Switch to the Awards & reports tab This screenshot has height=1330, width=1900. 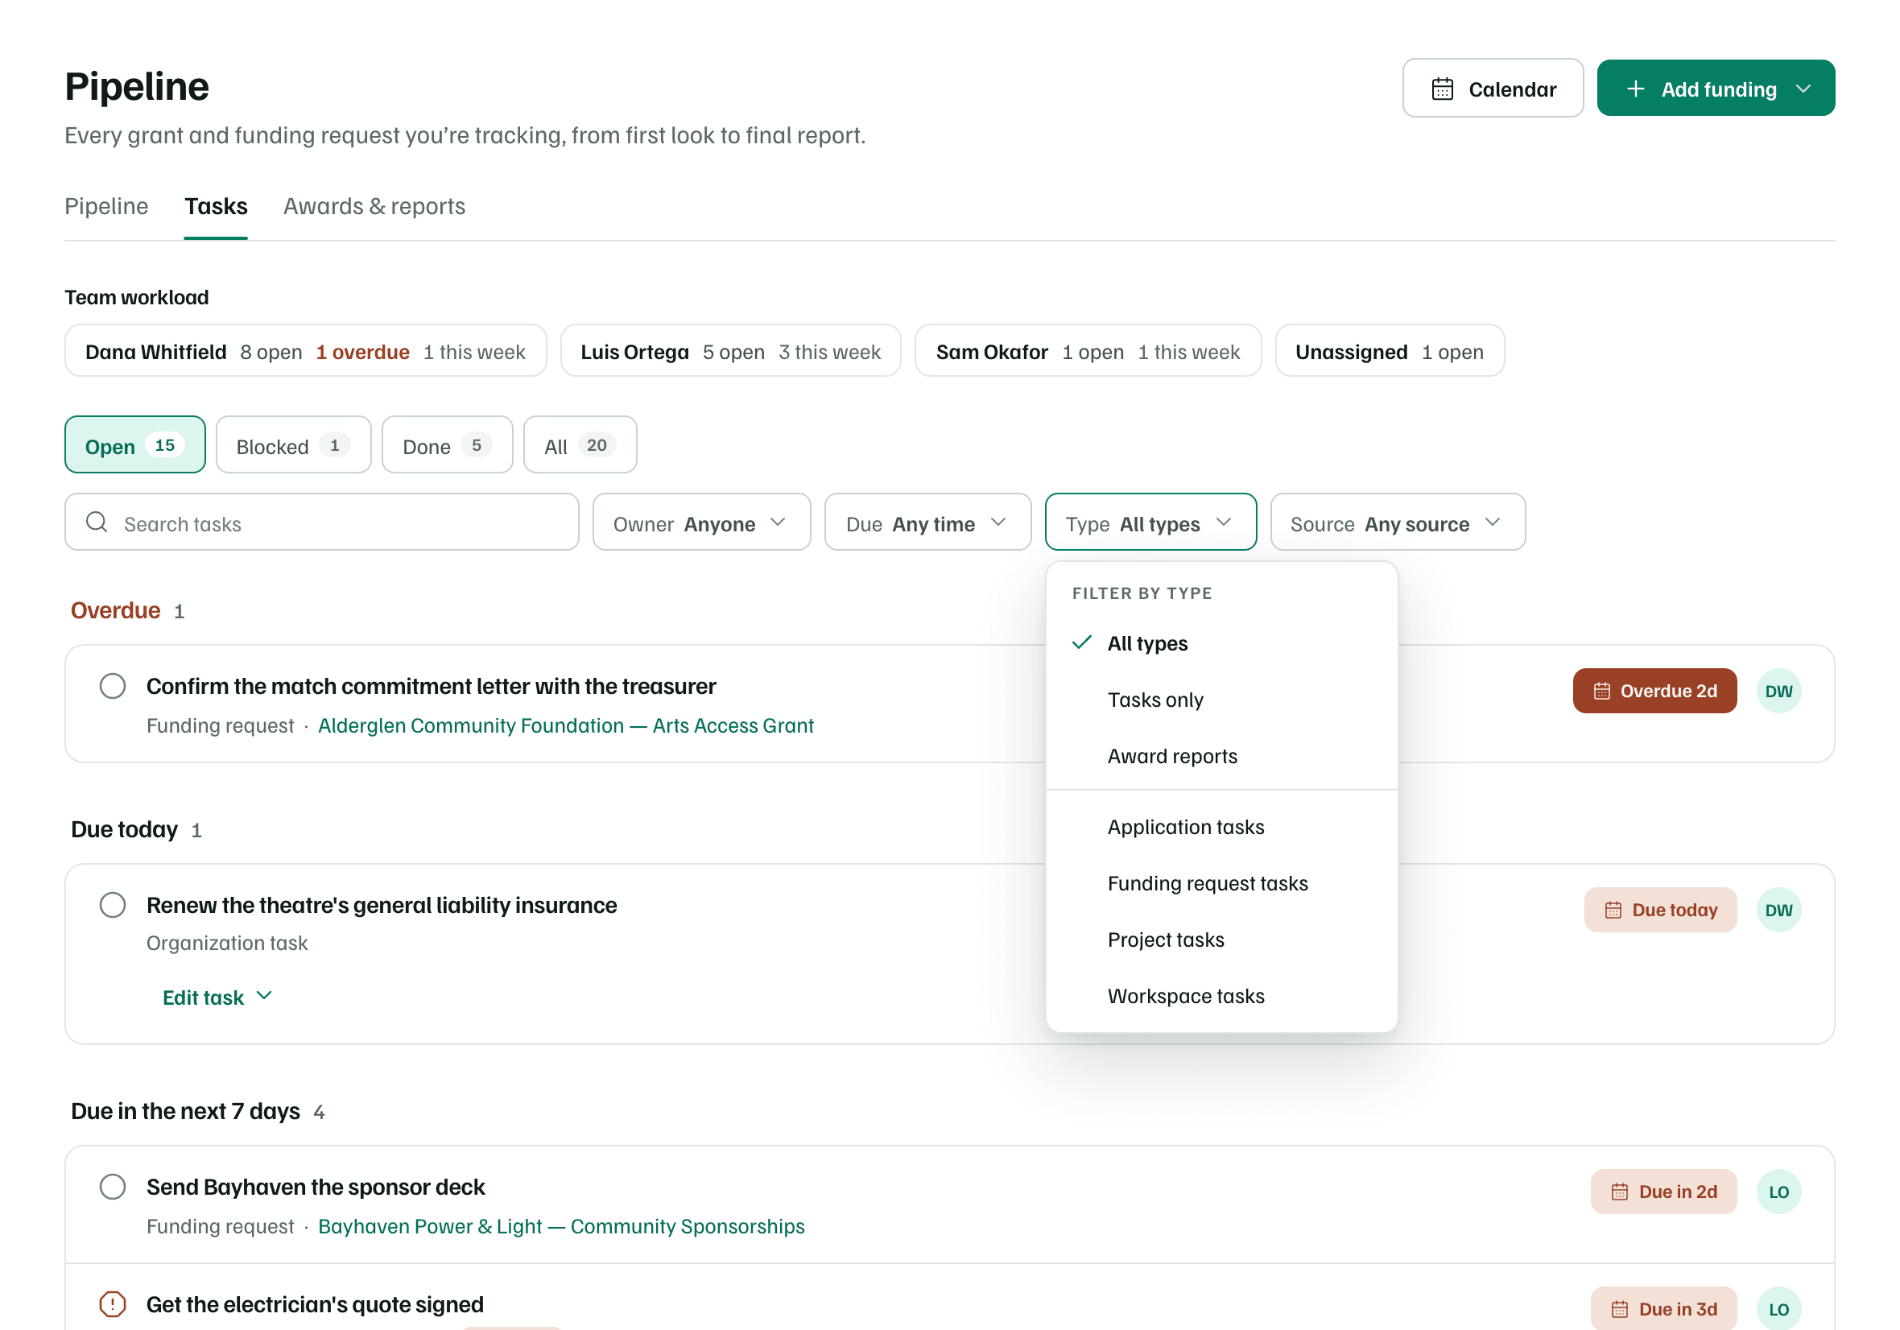(374, 206)
